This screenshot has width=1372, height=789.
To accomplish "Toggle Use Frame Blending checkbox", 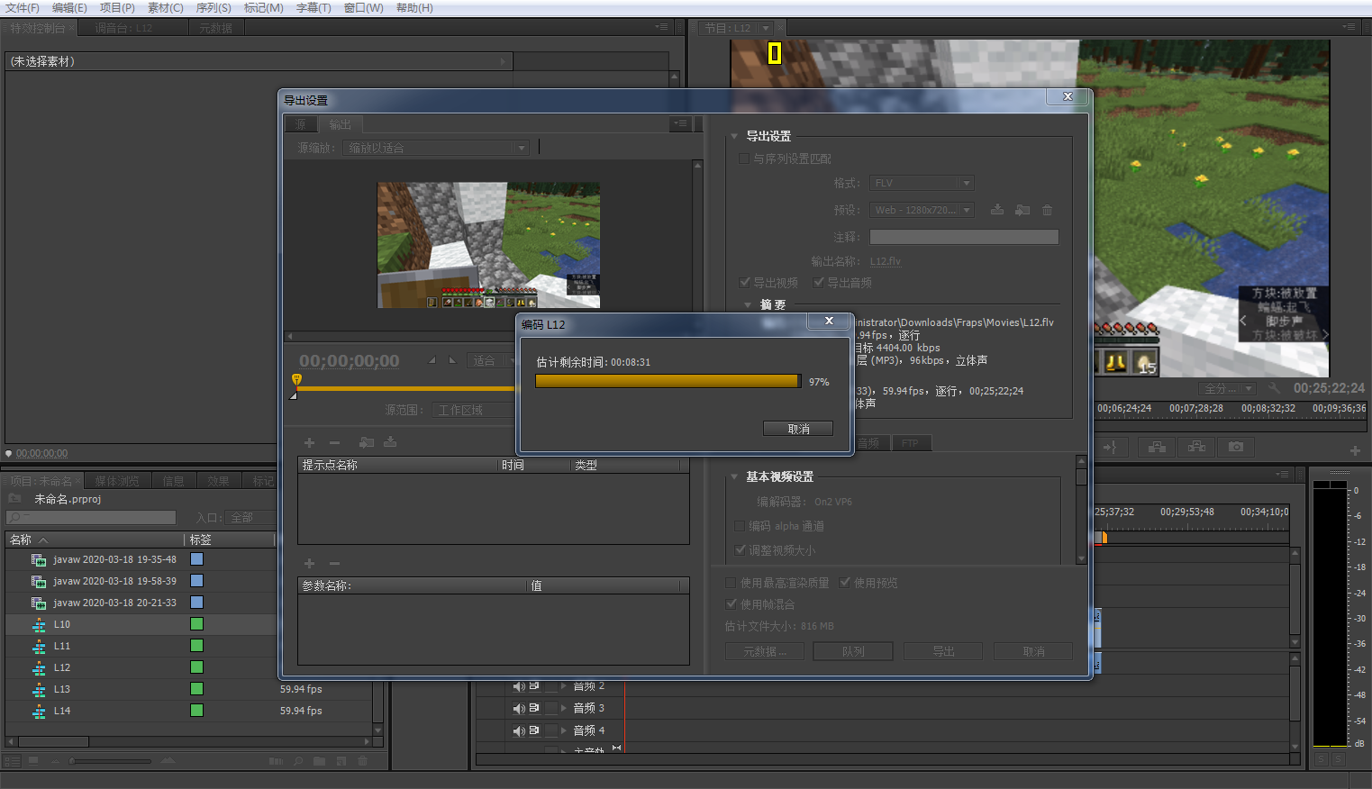I will pyautogui.click(x=731, y=604).
